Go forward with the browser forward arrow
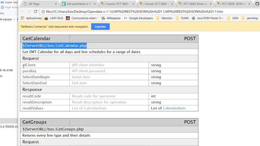Screen dimensions: 260x146 point(29,11)
